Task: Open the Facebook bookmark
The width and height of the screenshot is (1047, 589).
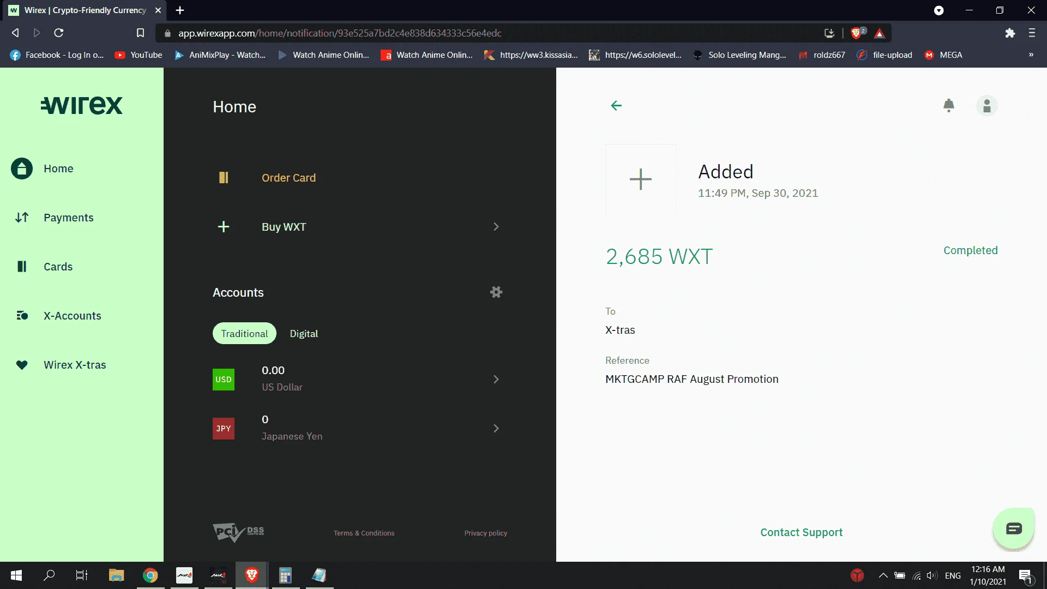Action: point(57,55)
